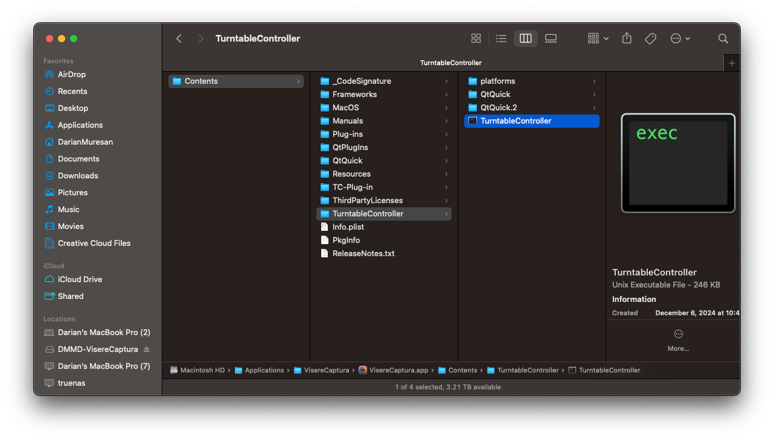Eject the DMMD-VisereCaptura volume

146,350
